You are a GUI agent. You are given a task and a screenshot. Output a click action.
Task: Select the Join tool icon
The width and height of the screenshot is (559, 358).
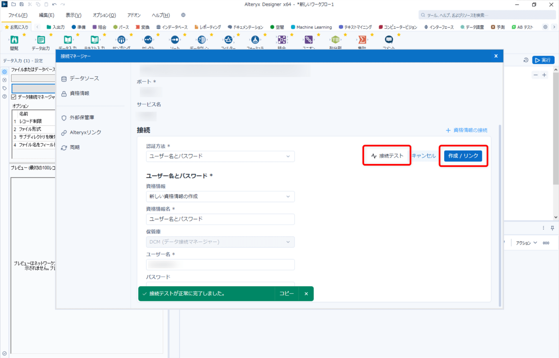(x=282, y=40)
